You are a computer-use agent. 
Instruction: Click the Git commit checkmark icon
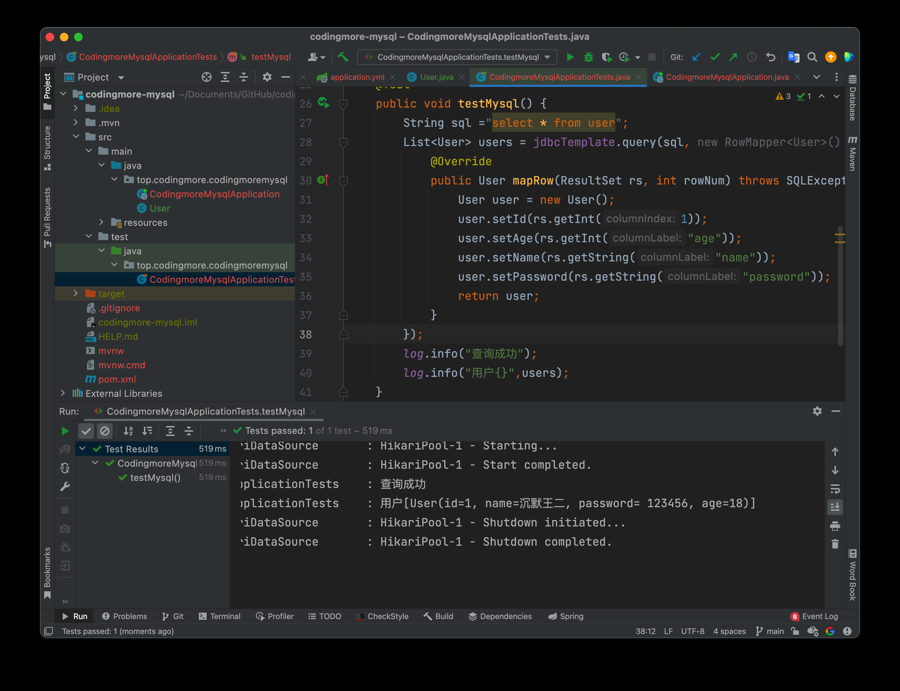[x=715, y=57]
